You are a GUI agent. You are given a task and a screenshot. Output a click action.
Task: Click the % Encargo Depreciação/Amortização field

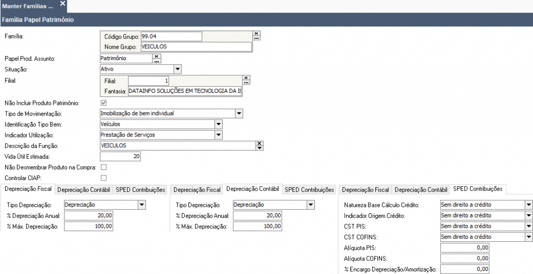coord(465,269)
